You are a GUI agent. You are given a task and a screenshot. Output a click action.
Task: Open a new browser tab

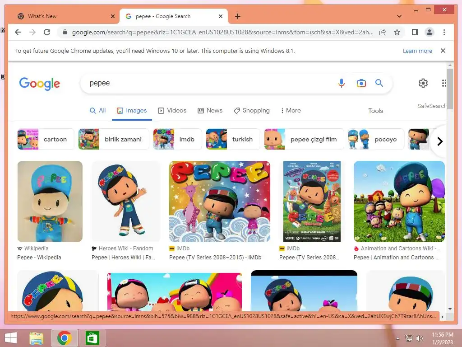click(x=237, y=16)
